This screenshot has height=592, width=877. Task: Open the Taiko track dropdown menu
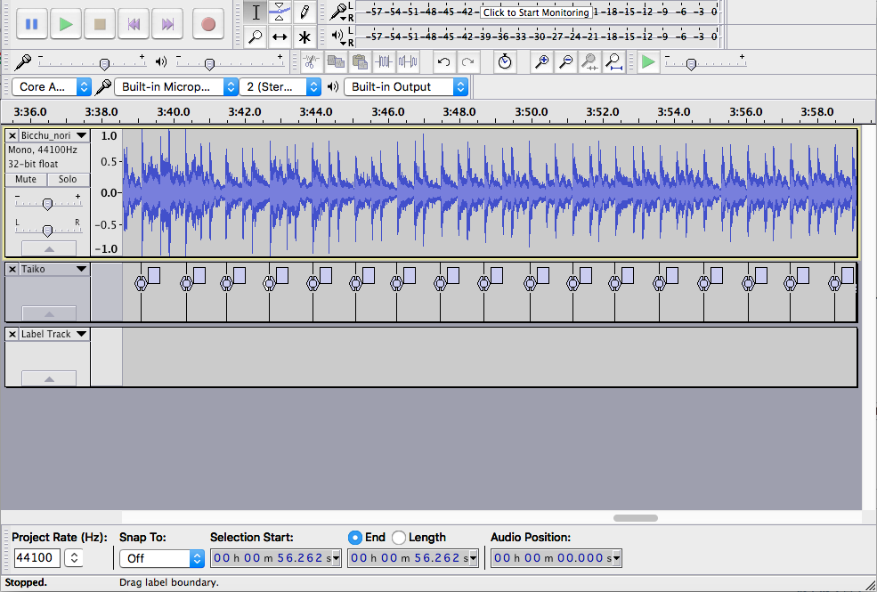[81, 269]
